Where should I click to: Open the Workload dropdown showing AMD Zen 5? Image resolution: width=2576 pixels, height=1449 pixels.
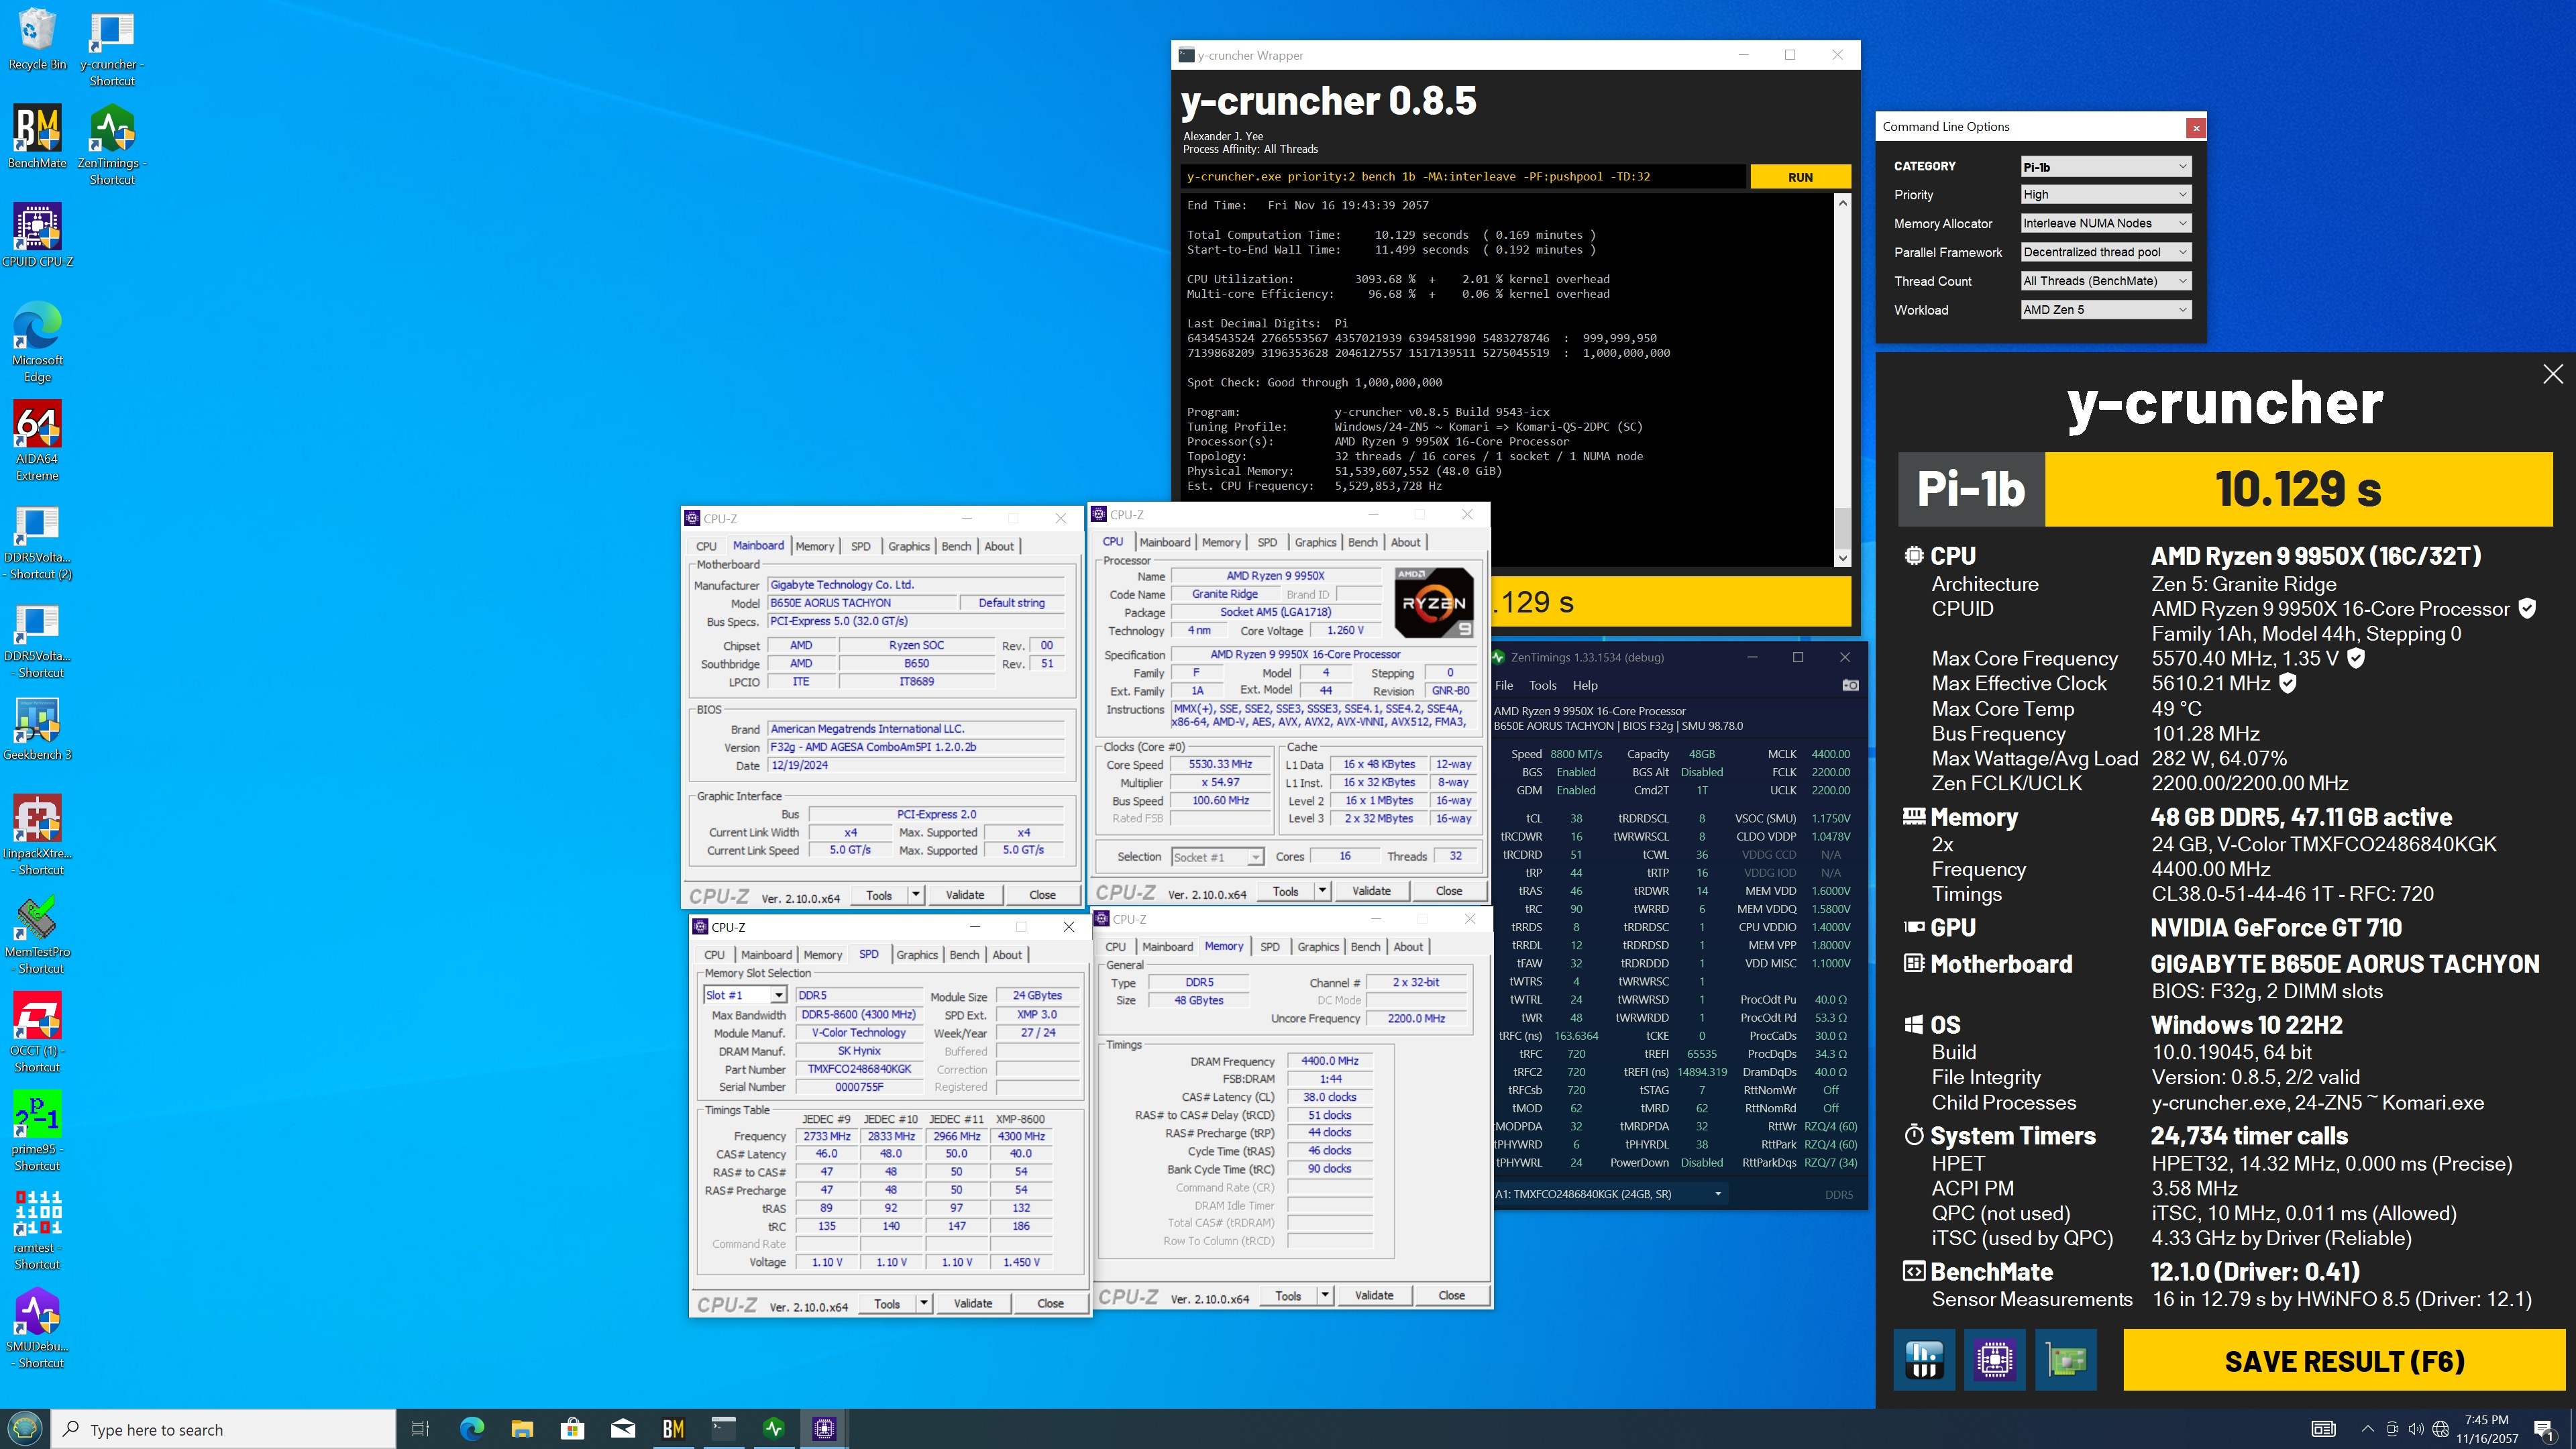[2106, 310]
